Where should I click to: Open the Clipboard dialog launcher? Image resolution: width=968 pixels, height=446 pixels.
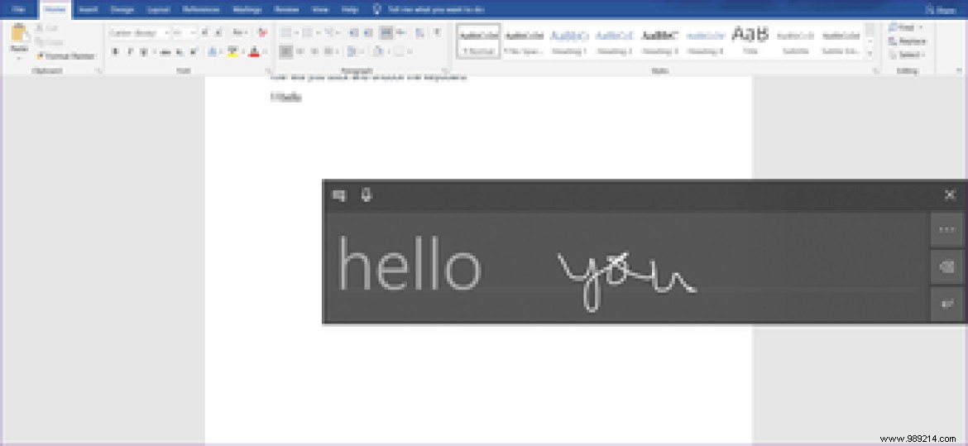(x=98, y=72)
